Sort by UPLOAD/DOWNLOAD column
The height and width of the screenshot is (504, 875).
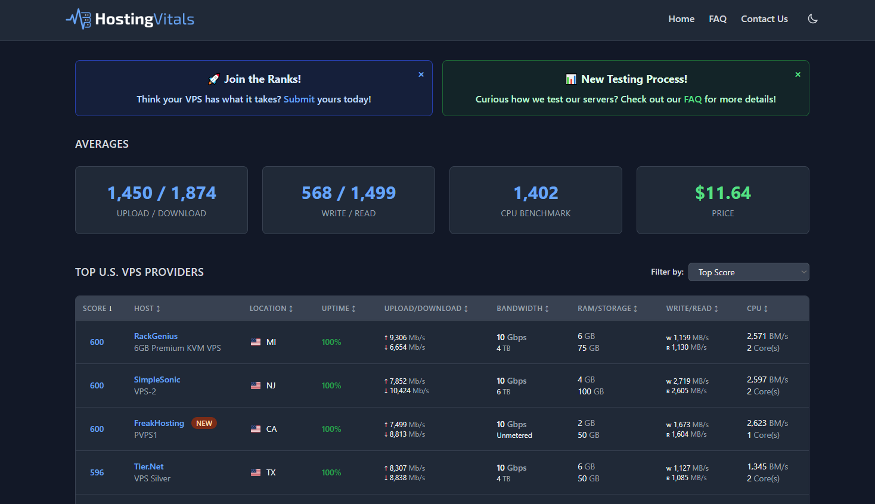coord(426,309)
